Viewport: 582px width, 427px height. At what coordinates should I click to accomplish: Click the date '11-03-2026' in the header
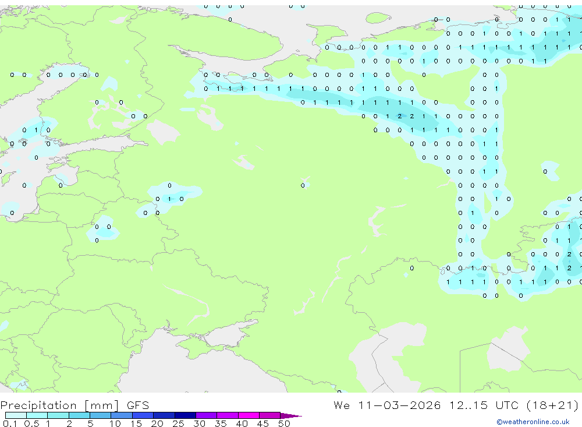tap(399, 405)
